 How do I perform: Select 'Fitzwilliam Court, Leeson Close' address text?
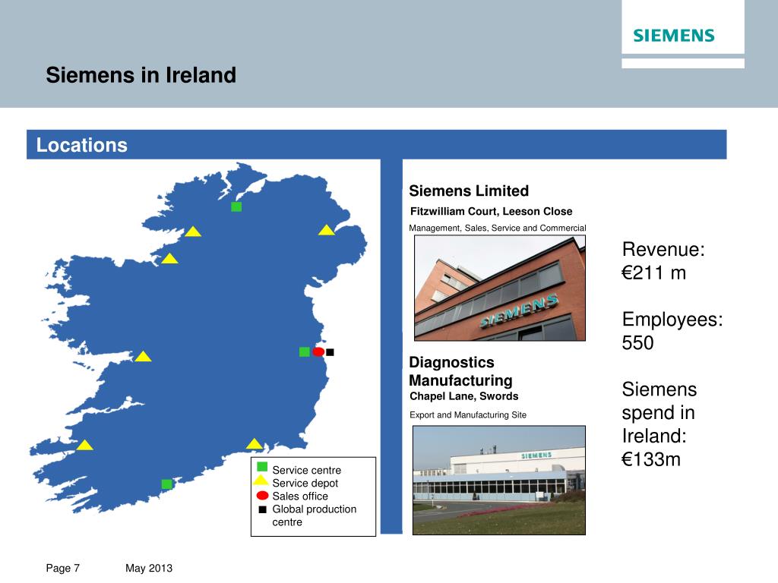pos(492,212)
